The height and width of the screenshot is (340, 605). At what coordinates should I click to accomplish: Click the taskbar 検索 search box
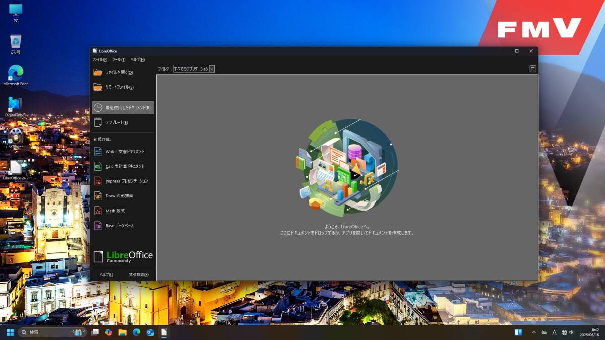click(x=52, y=332)
